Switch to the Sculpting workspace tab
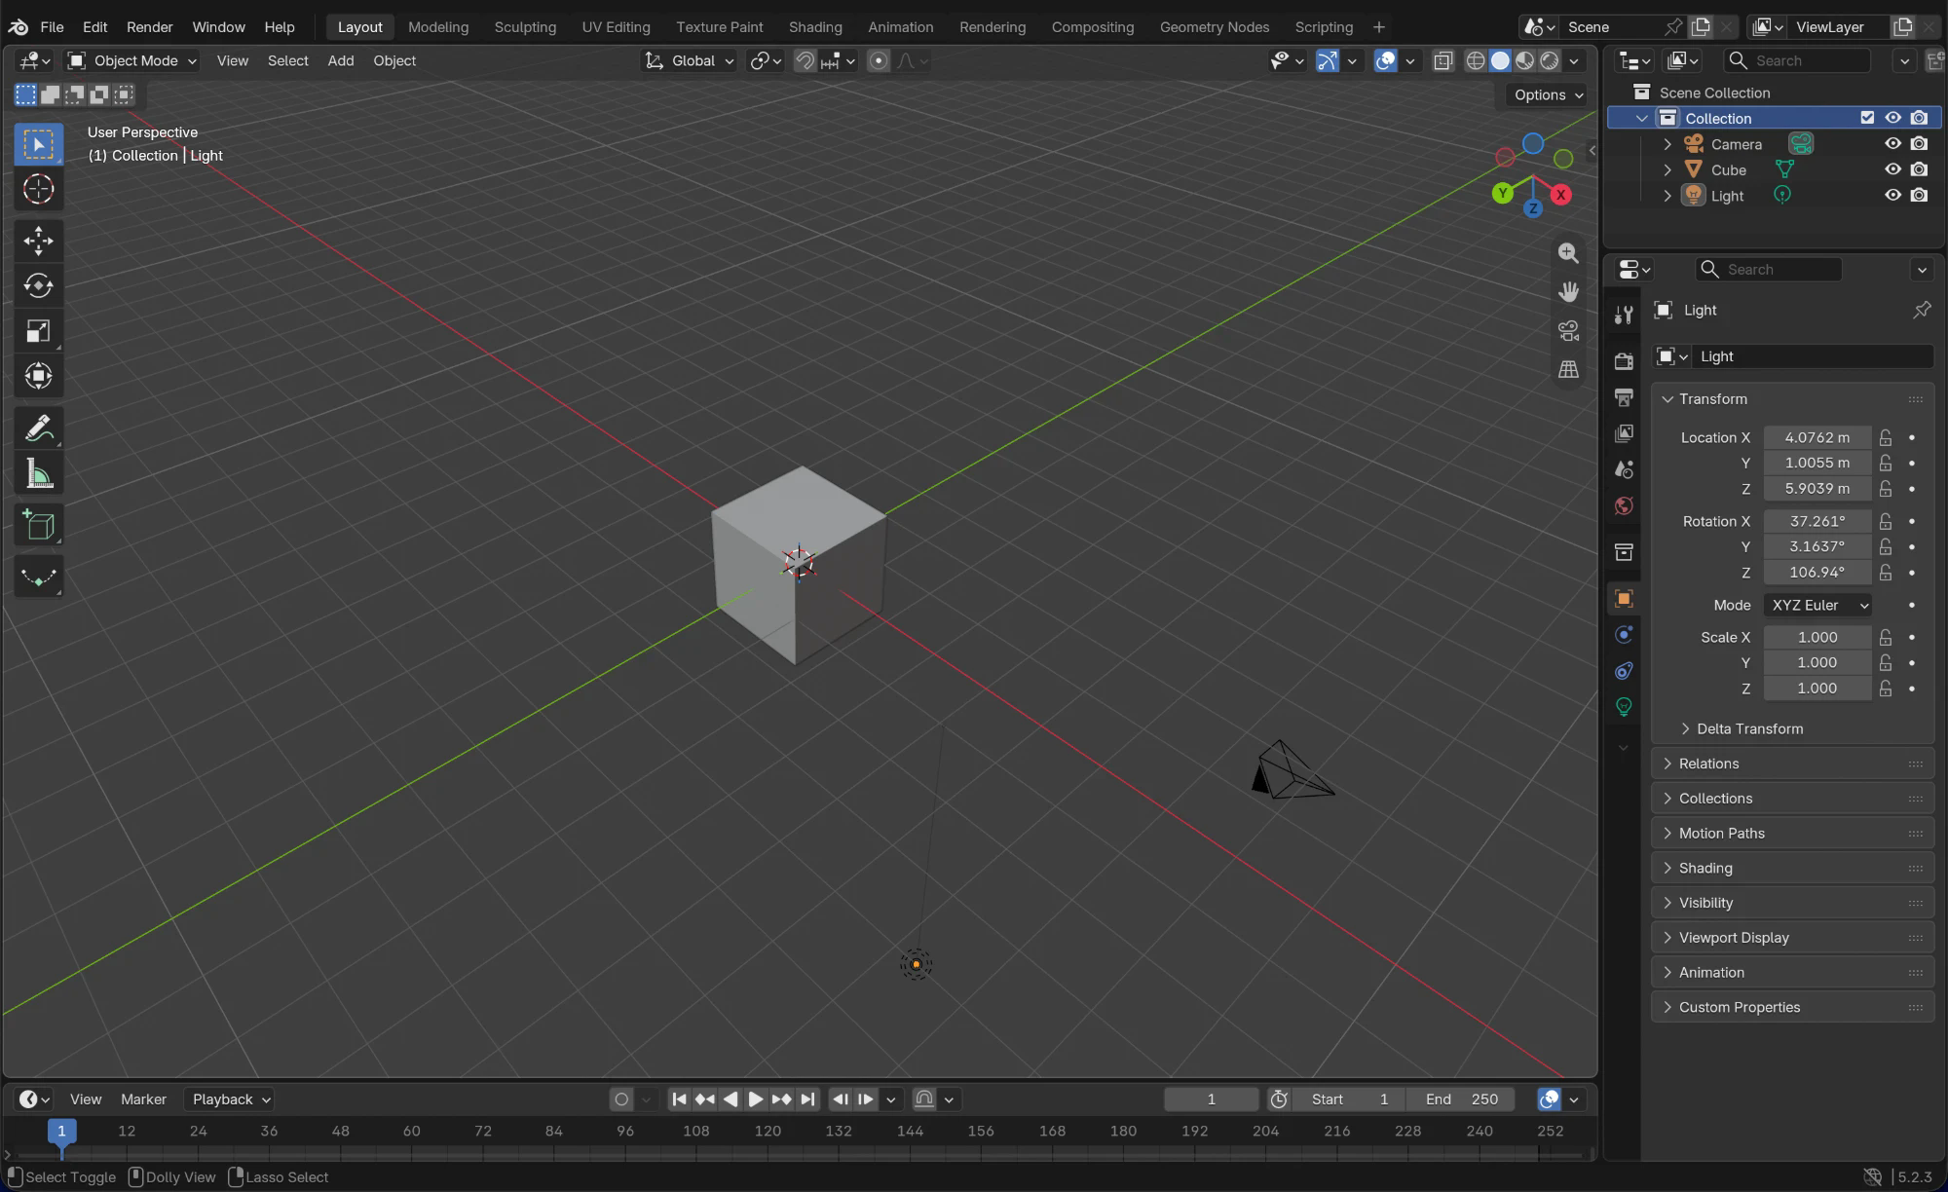 525,27
